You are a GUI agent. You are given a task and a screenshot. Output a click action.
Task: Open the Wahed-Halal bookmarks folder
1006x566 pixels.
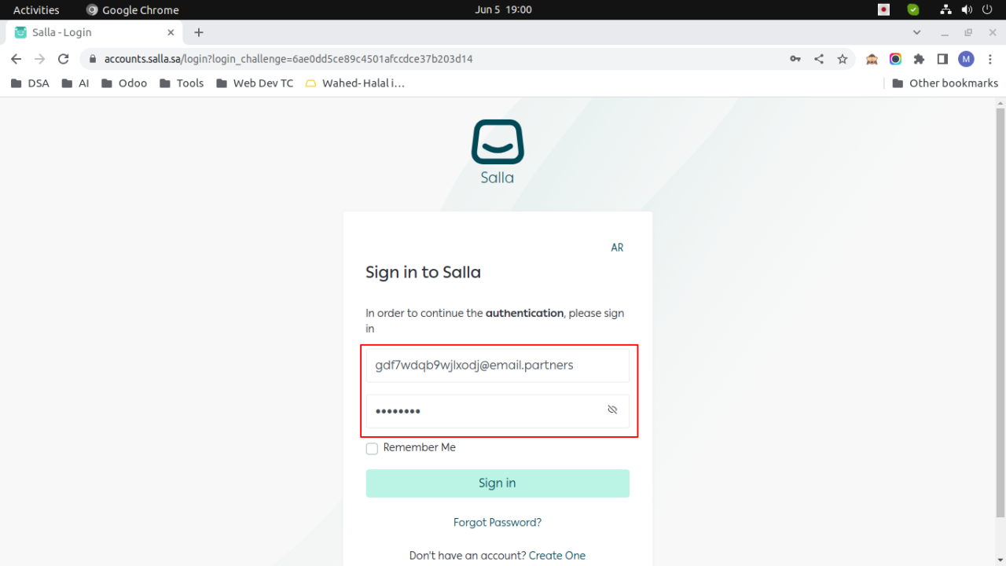(x=355, y=83)
